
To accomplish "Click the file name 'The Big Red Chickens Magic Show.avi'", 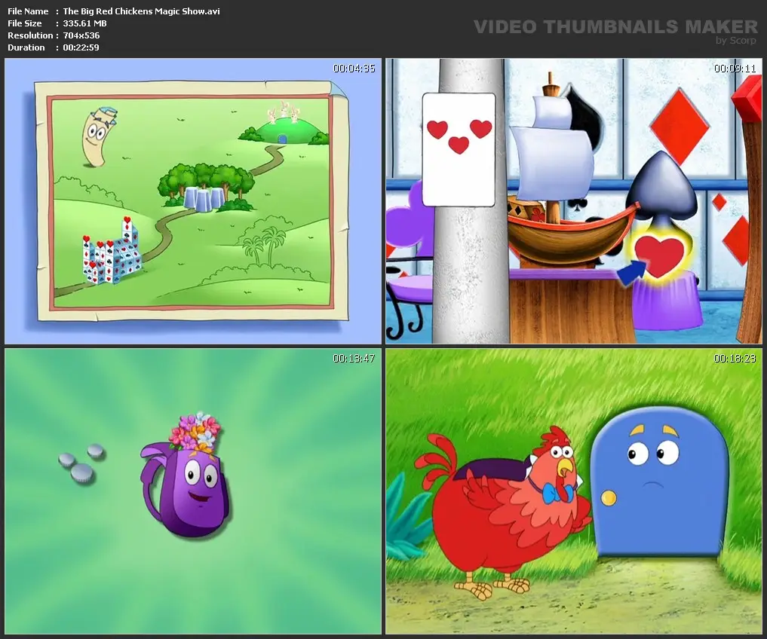I will (141, 11).
